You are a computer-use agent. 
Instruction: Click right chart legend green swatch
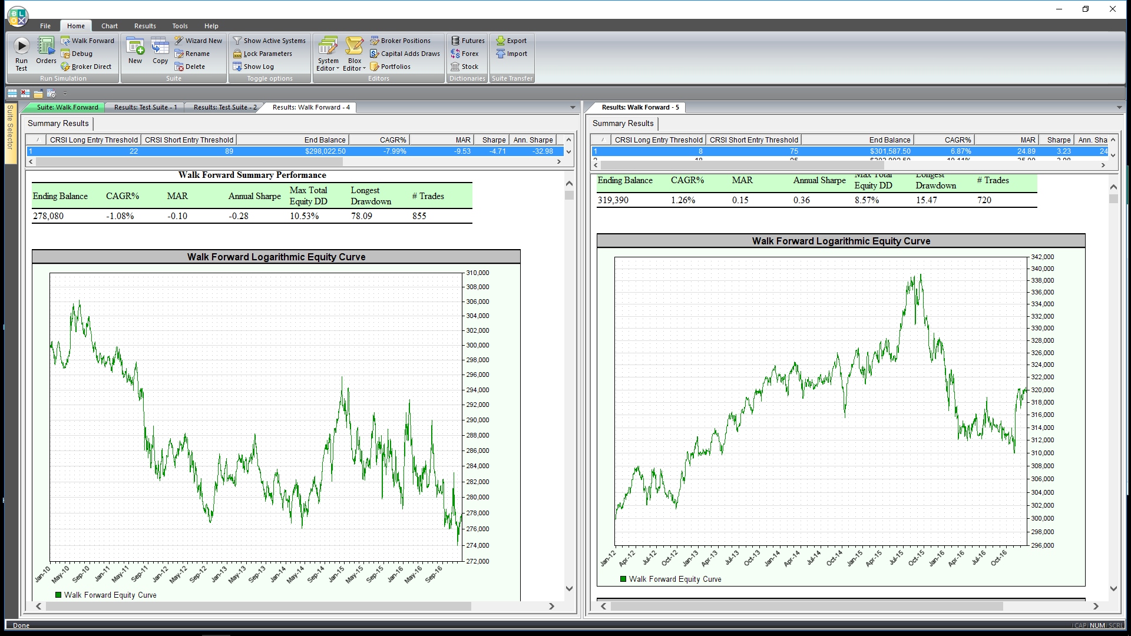click(x=623, y=579)
